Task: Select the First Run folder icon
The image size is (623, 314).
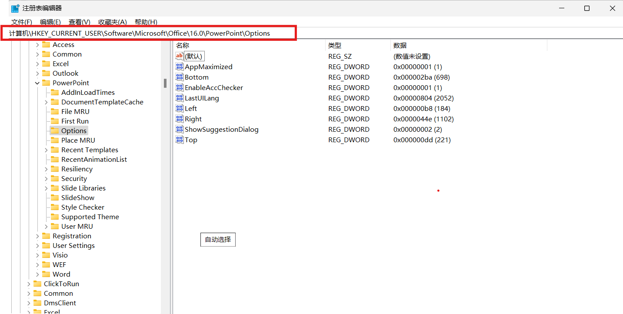Action: [55, 121]
